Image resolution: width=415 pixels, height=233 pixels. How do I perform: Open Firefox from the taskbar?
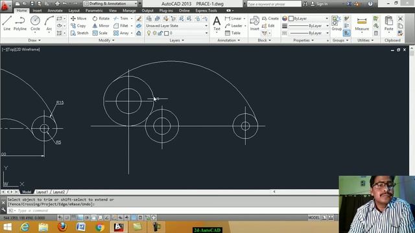(x=62, y=227)
